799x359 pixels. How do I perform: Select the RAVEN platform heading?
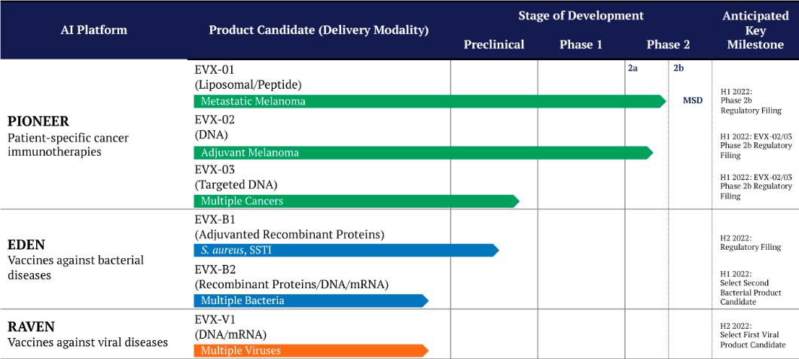click(31, 327)
